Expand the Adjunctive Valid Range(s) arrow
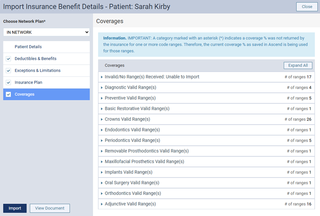The height and width of the screenshot is (216, 320). point(101,204)
